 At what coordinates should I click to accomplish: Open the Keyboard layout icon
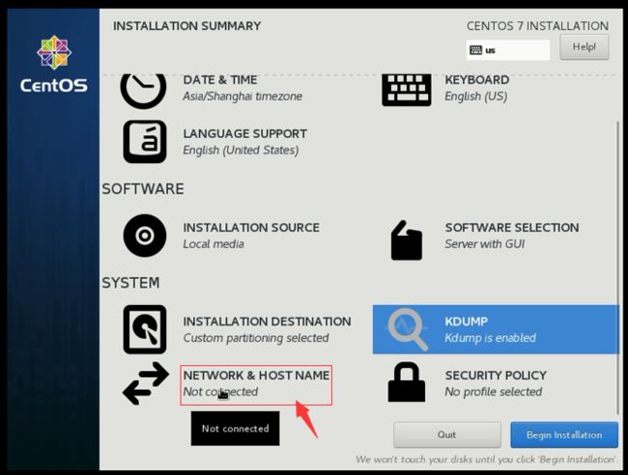tap(407, 91)
